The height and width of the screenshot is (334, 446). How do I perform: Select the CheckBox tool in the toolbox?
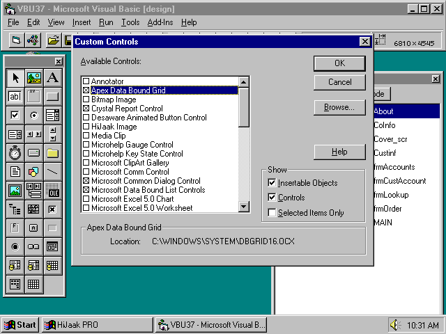click(15, 116)
